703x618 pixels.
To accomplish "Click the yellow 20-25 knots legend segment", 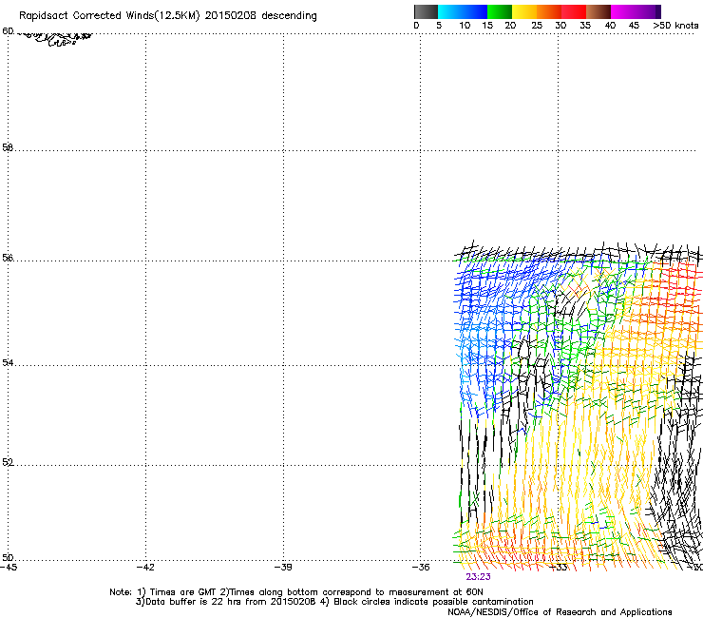I will pyautogui.click(x=524, y=11).
